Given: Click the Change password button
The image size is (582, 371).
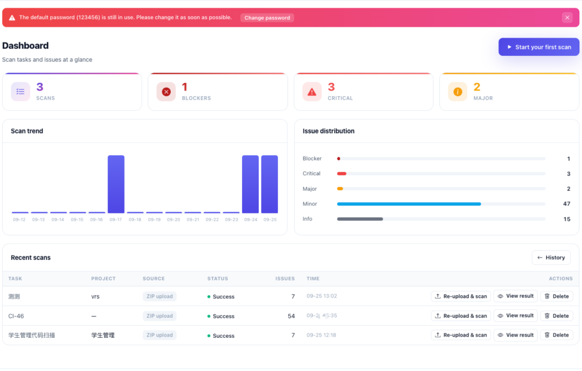Looking at the screenshot, I should point(267,18).
